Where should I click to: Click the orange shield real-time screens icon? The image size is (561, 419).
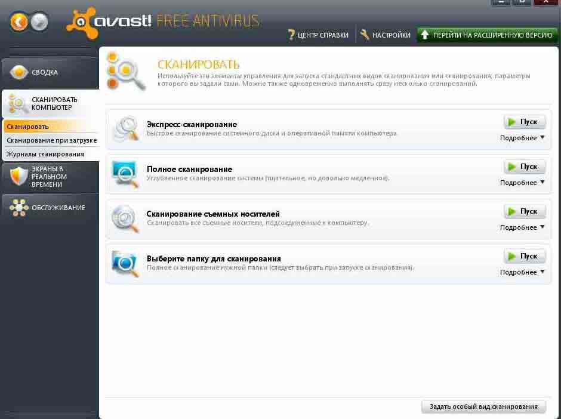point(19,177)
